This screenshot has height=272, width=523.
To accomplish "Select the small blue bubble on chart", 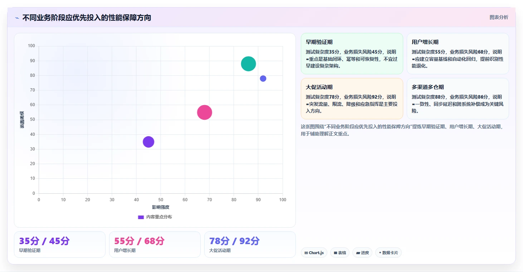I will [263, 79].
